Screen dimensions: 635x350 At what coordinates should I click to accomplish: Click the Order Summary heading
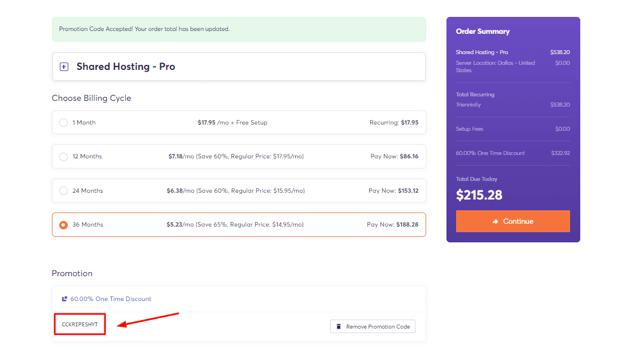483,32
